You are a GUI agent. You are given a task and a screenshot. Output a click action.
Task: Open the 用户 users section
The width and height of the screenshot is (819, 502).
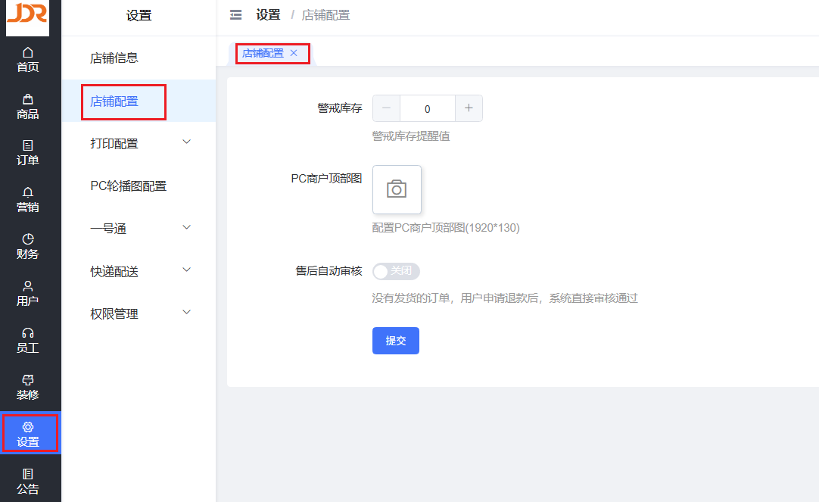[28, 294]
